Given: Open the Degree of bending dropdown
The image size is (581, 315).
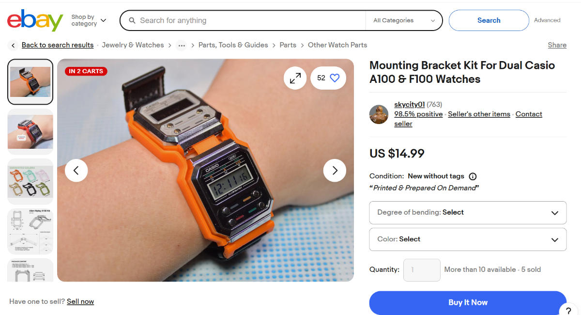Looking at the screenshot, I should click(x=468, y=213).
